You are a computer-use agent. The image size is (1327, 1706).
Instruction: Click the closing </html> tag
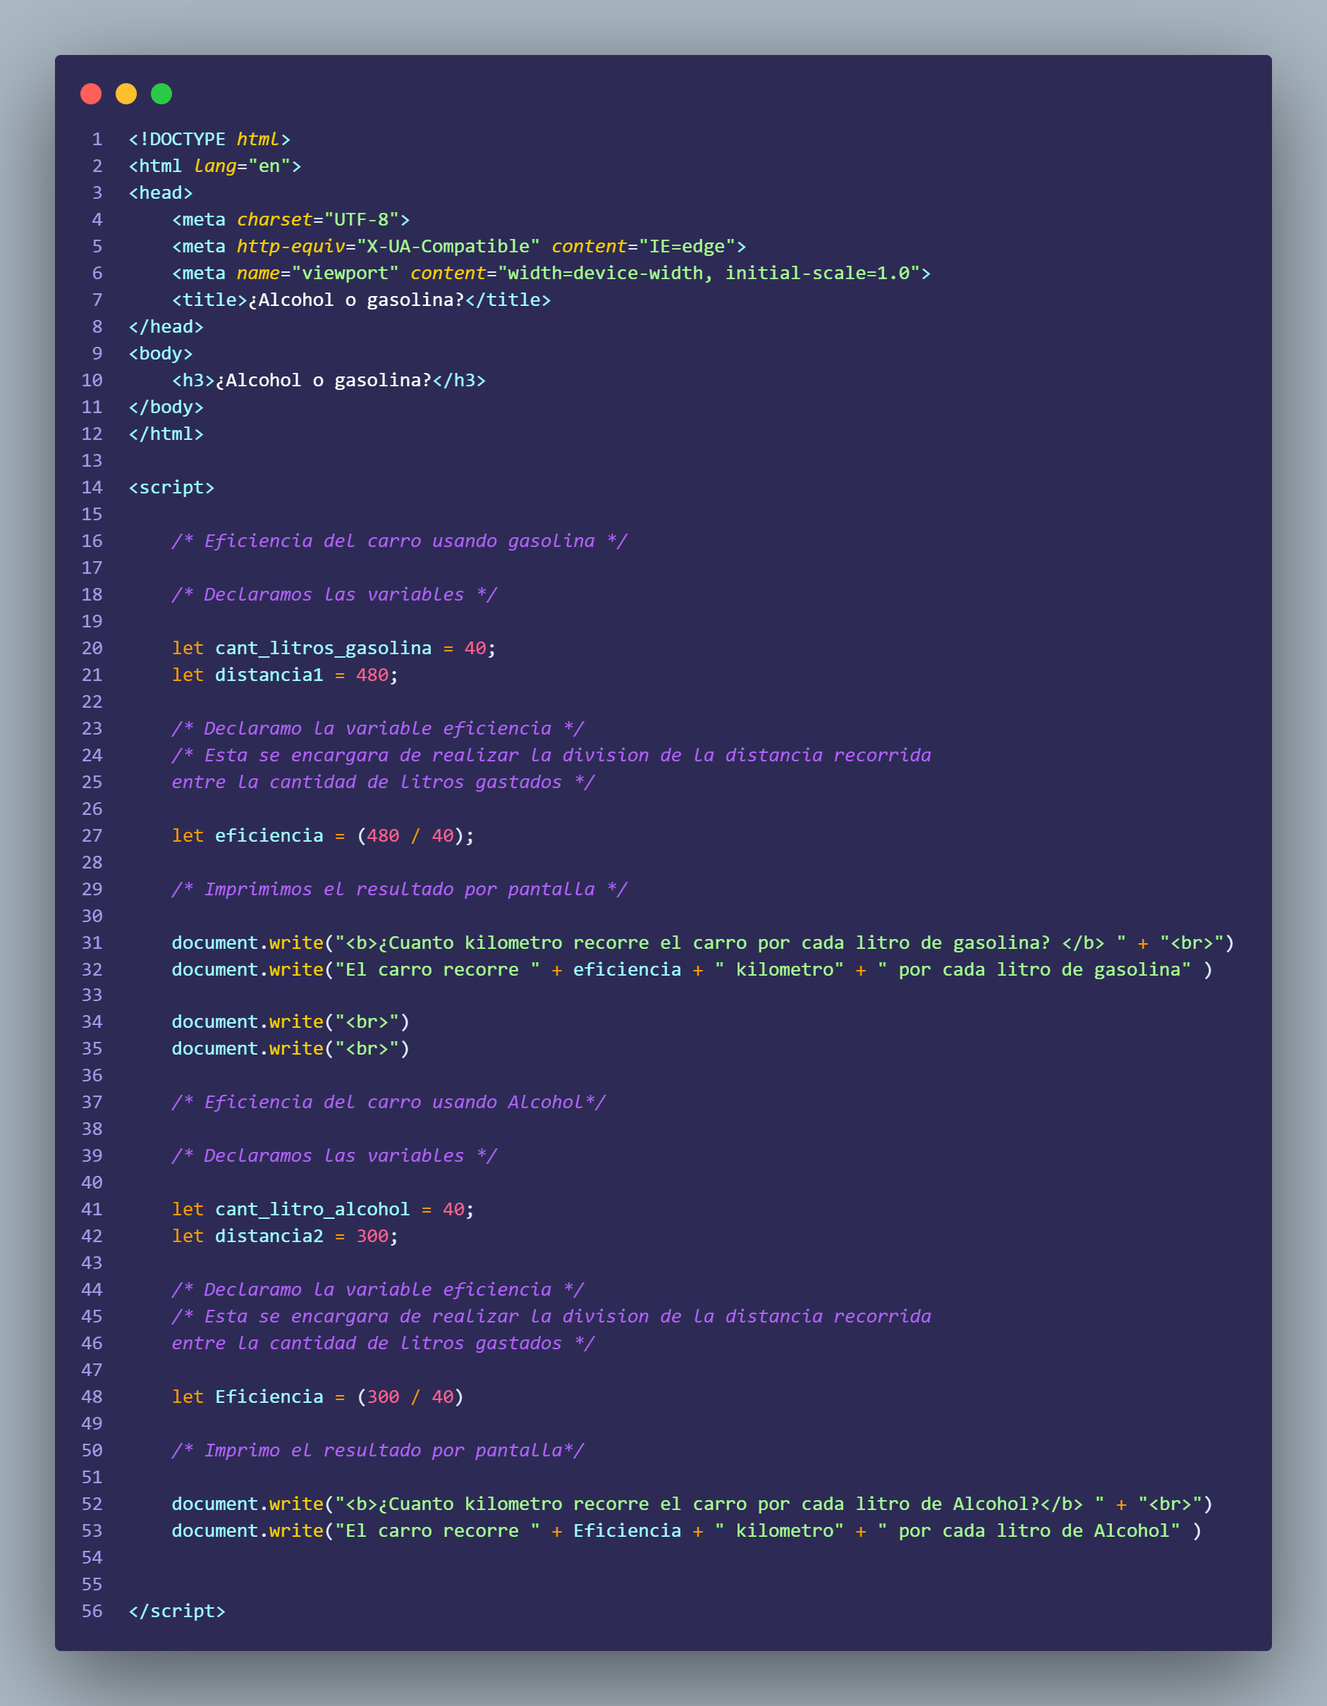166,434
